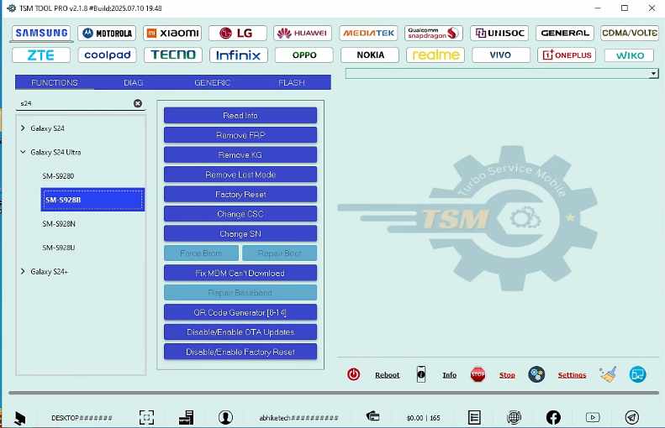Expand the Galaxy S24 tree node

click(23, 128)
